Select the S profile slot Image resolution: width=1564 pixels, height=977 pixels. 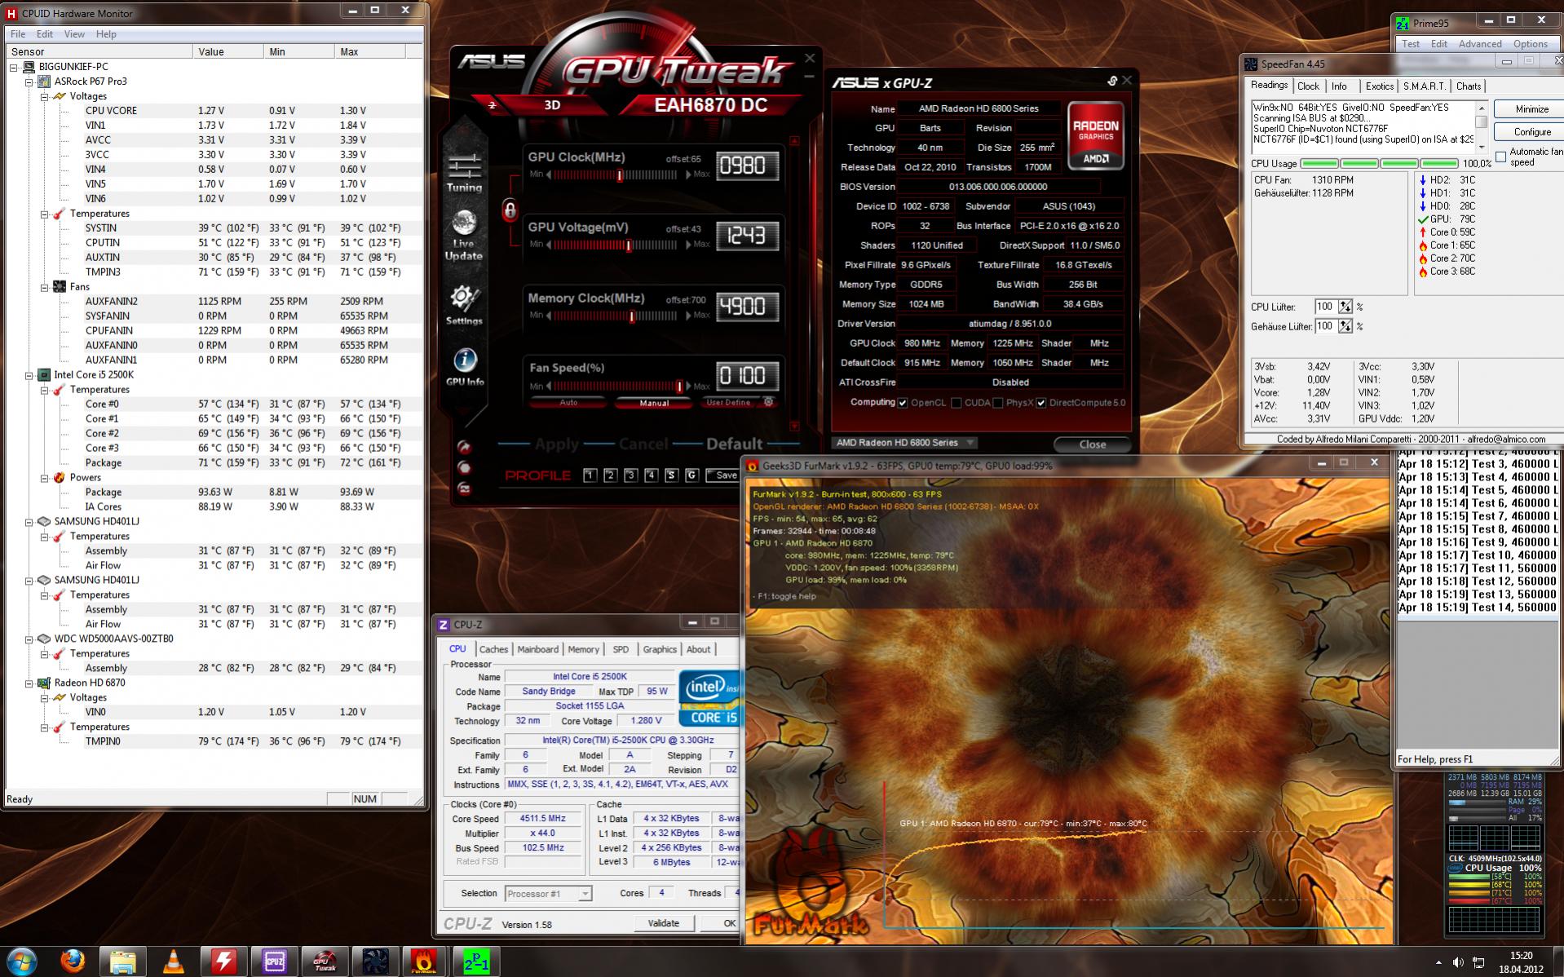tap(671, 475)
